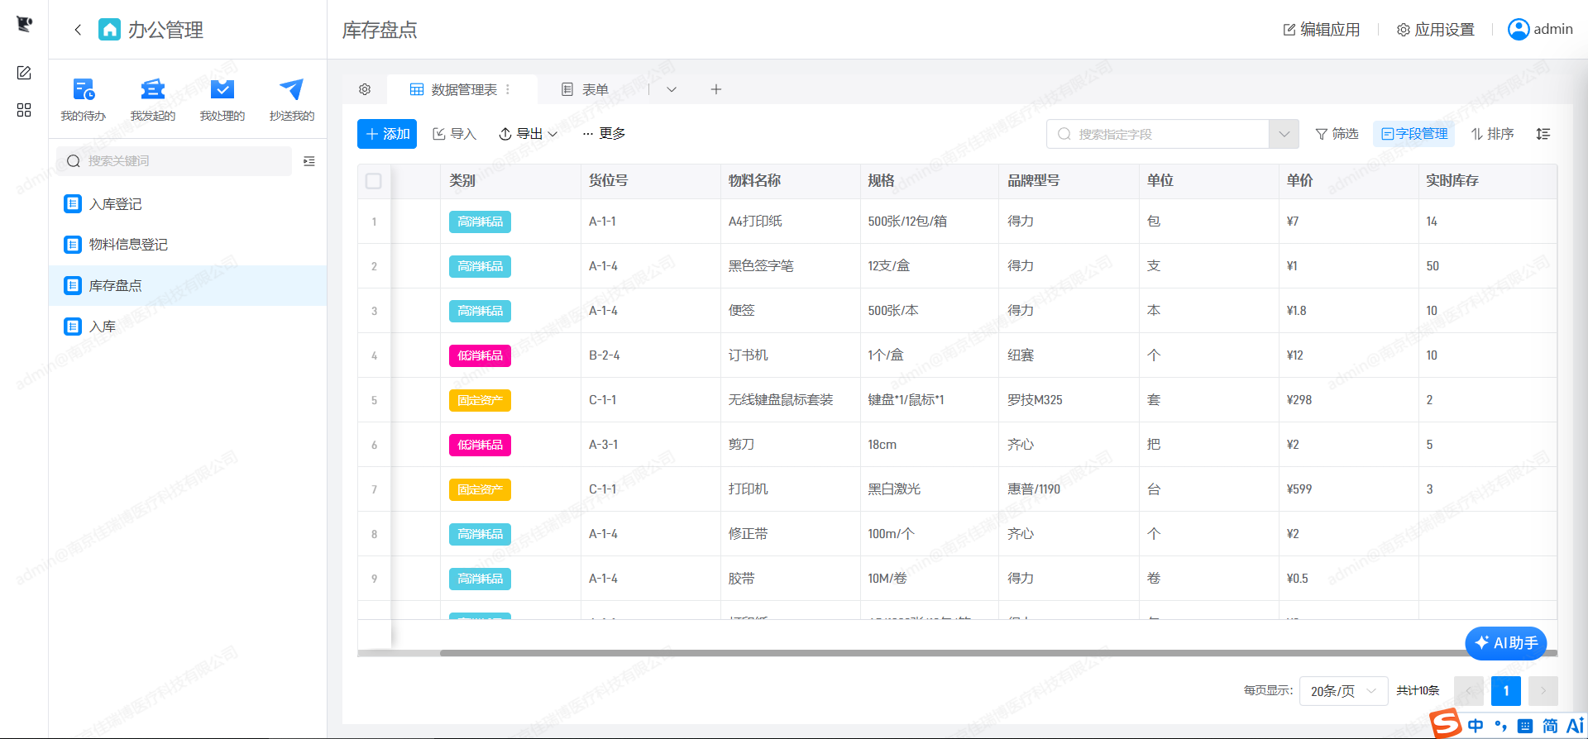The image size is (1588, 739).
Task: Open 我的待办 shortcut
Action: [x=84, y=99]
